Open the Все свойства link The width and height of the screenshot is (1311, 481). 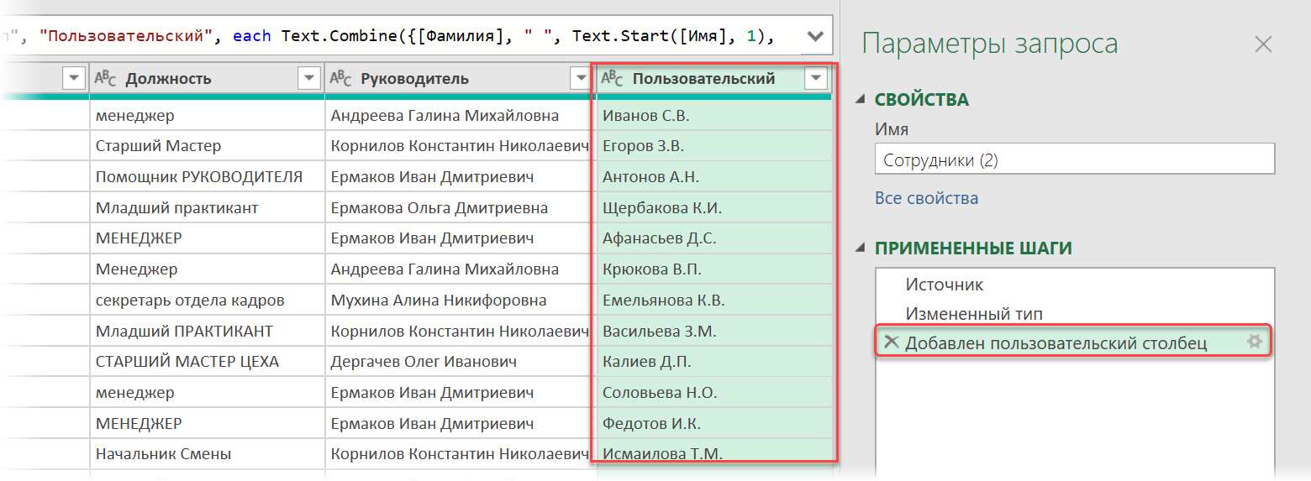coord(927,198)
